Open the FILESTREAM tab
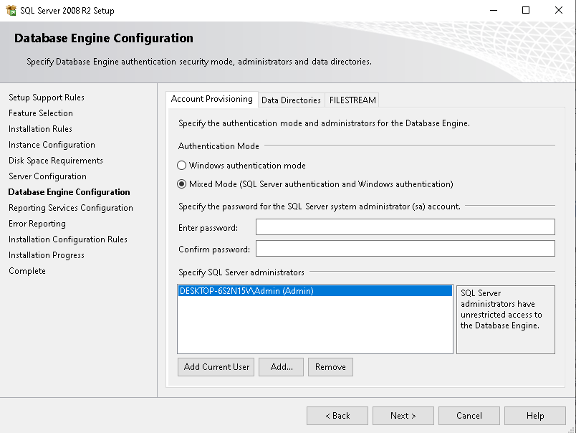Image resolution: width=576 pixels, height=433 pixels. (352, 100)
